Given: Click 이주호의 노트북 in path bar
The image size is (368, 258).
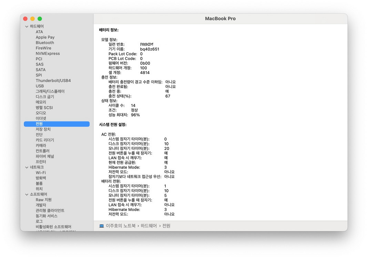Looking at the screenshot, I should [121, 226].
